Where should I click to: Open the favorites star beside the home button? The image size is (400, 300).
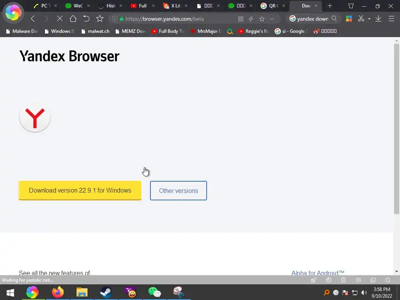(x=100, y=19)
